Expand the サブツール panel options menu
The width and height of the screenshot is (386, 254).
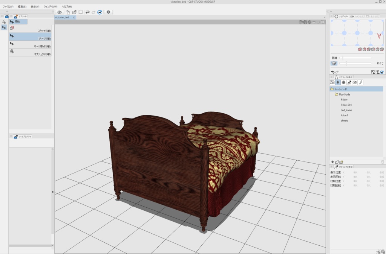click(12, 17)
